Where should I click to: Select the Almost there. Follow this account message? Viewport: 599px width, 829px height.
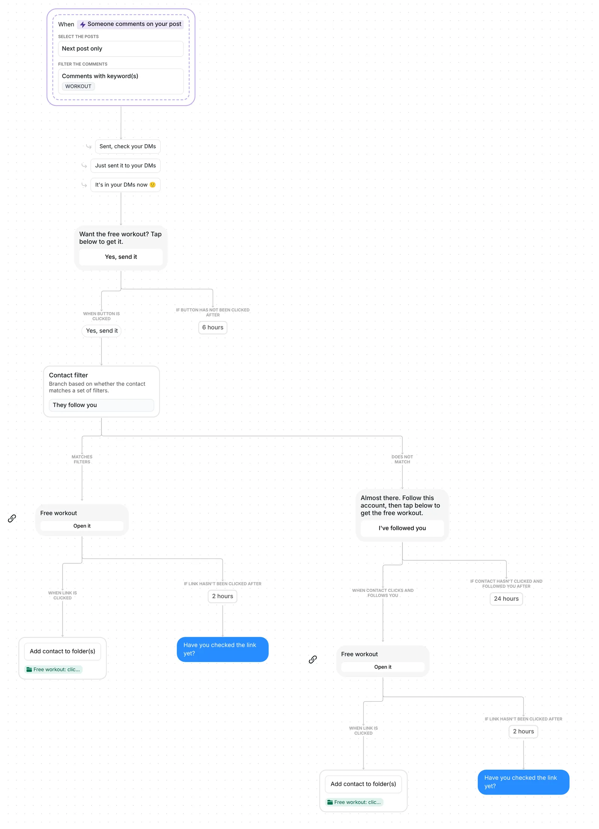[x=400, y=505]
